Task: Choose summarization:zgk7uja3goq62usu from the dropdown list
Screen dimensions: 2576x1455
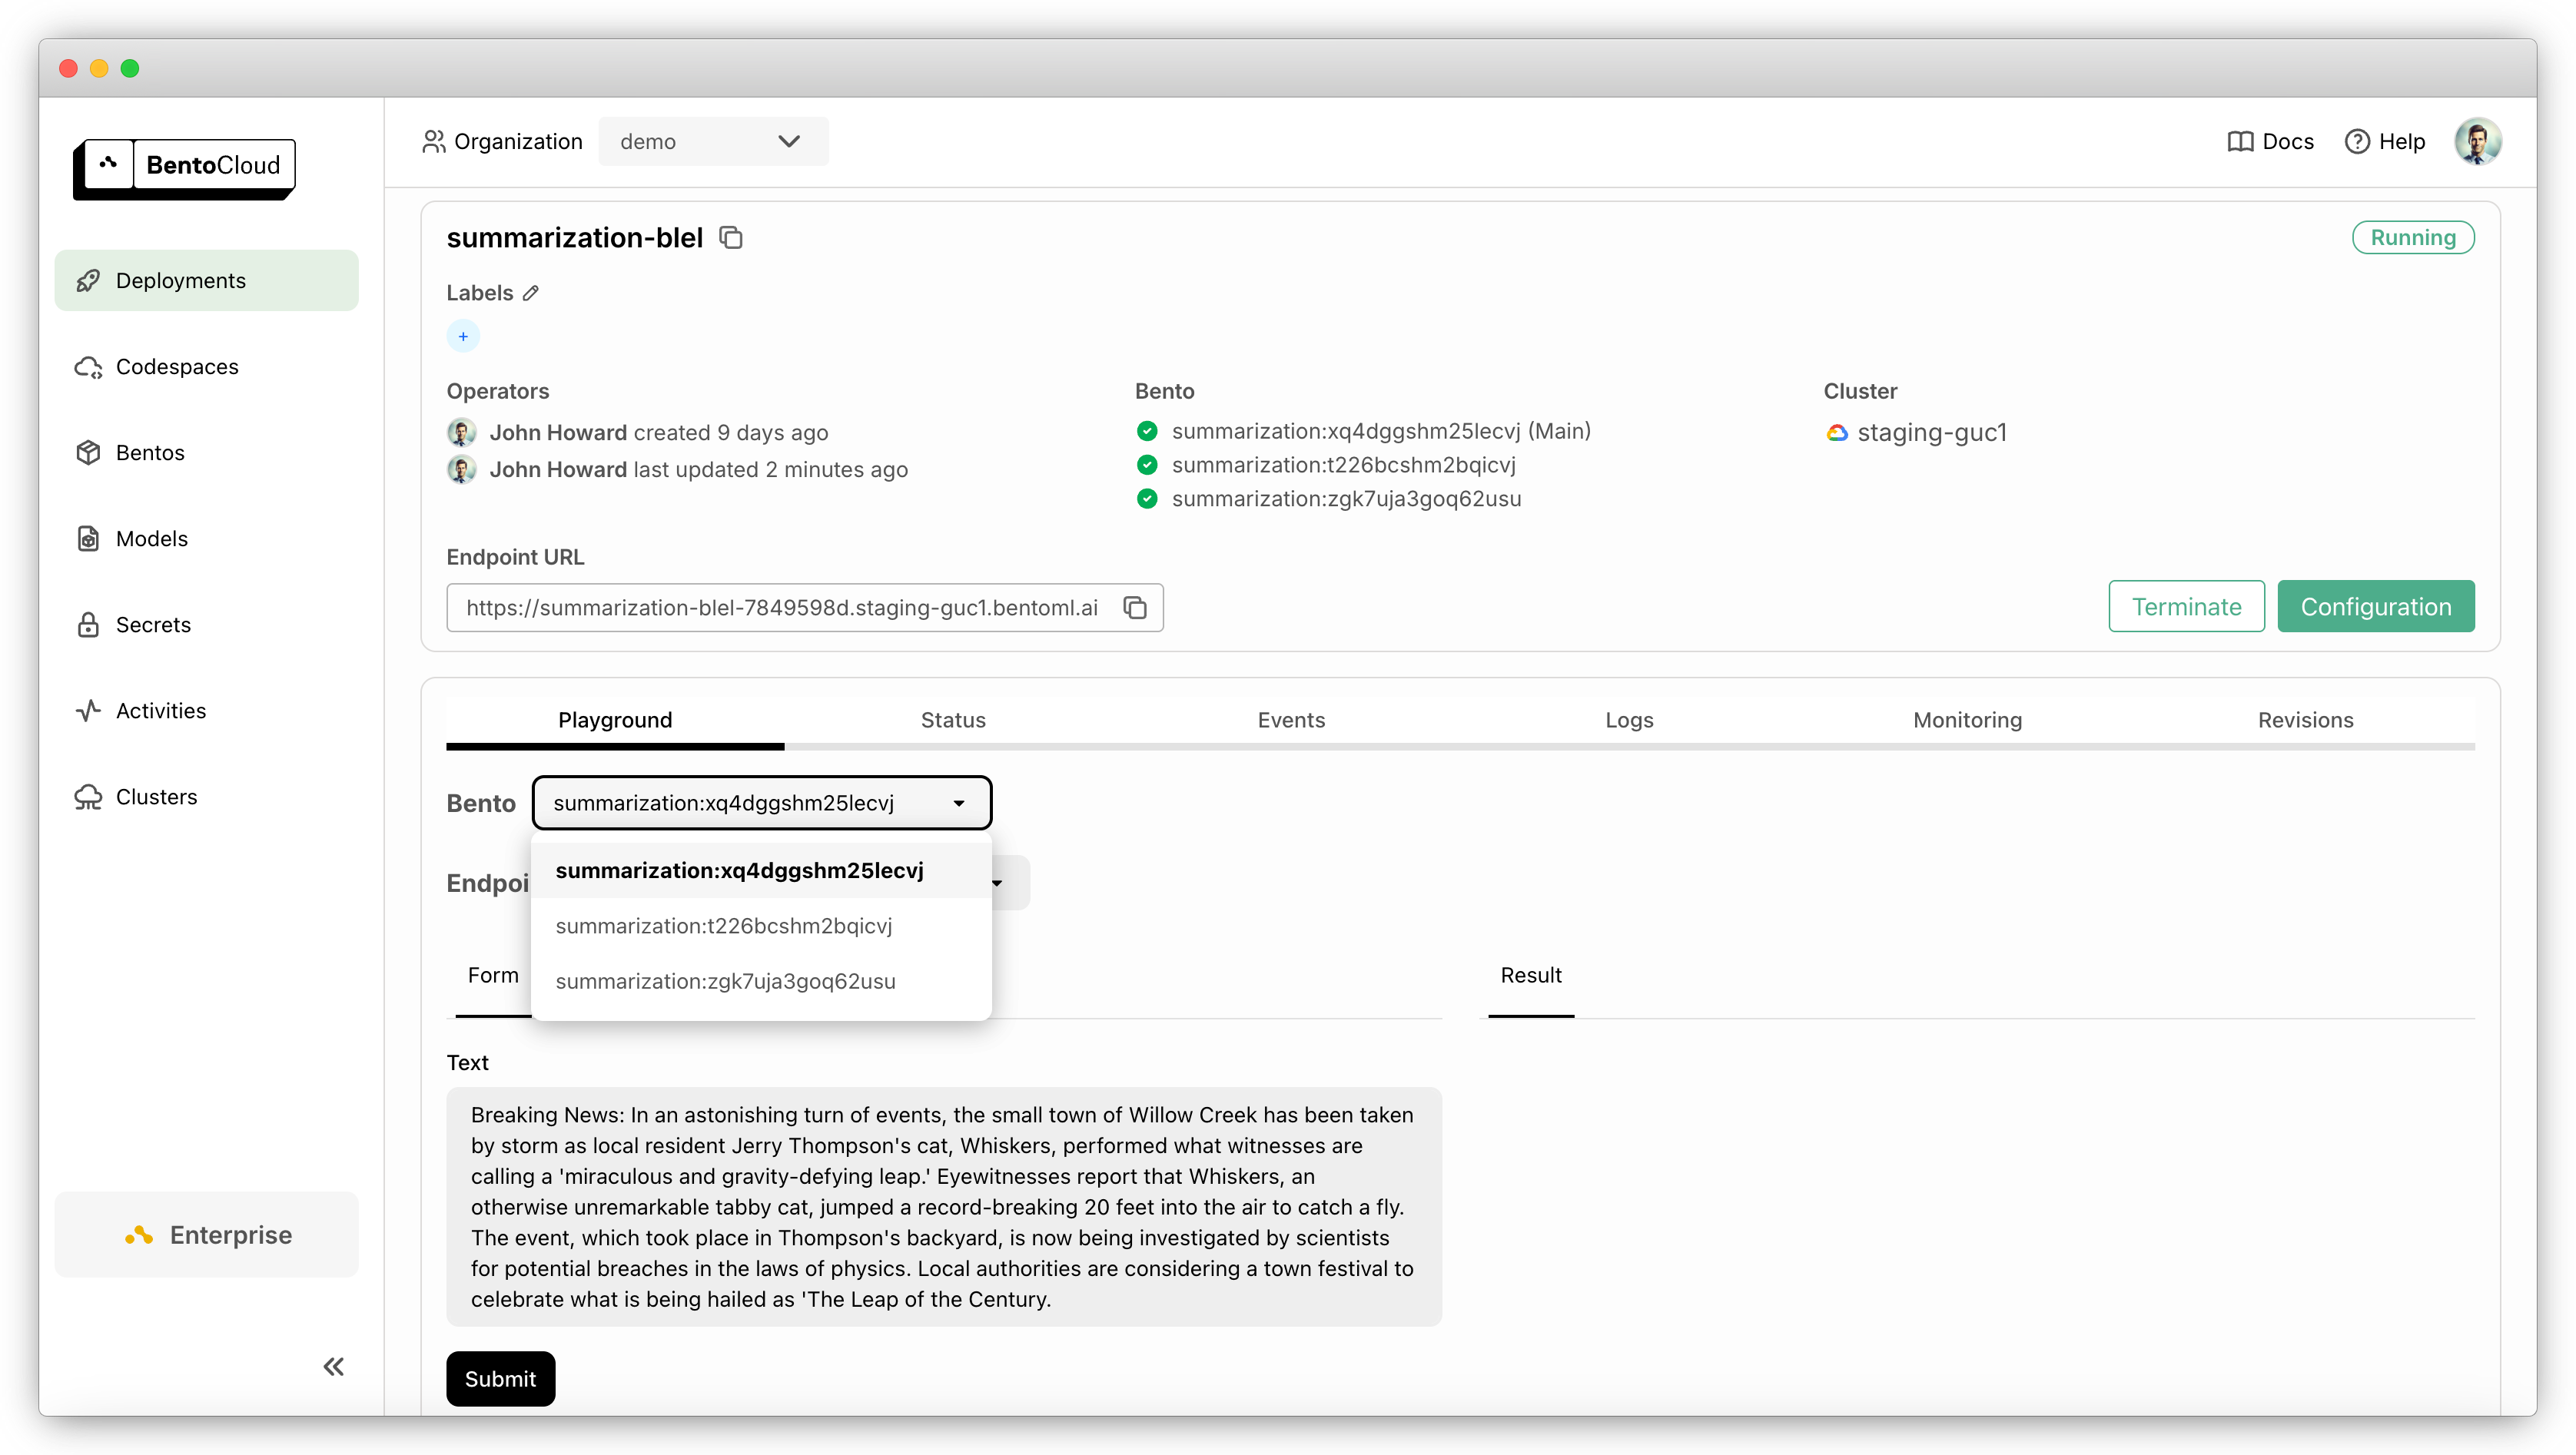Action: 761,981
